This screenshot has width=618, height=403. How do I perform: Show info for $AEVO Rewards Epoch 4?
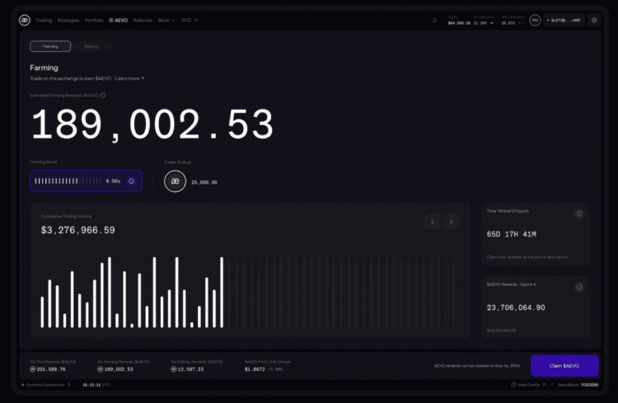point(579,287)
